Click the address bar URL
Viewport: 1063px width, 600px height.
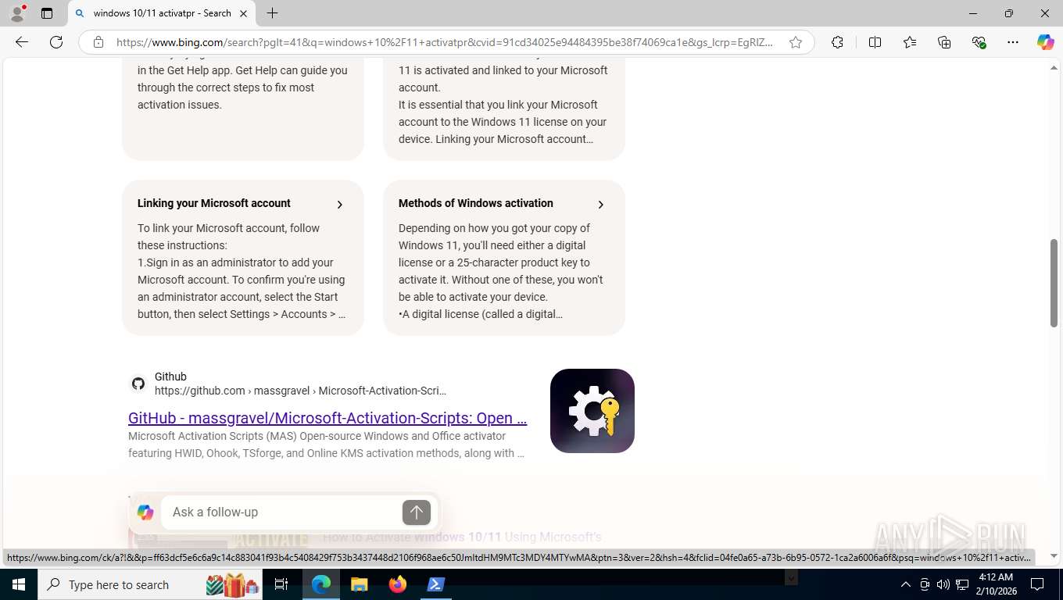point(444,42)
